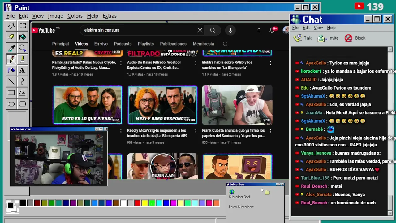This screenshot has width=396, height=223.
Task: Switch to the Podcasts tab
Action: [123, 44]
